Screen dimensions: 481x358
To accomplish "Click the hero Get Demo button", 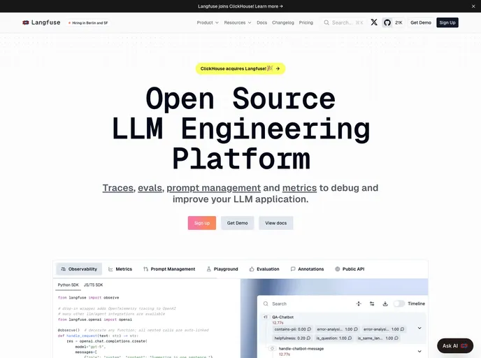I will 238,223.
